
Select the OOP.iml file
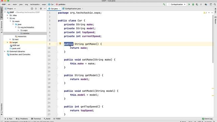tap(15, 45)
